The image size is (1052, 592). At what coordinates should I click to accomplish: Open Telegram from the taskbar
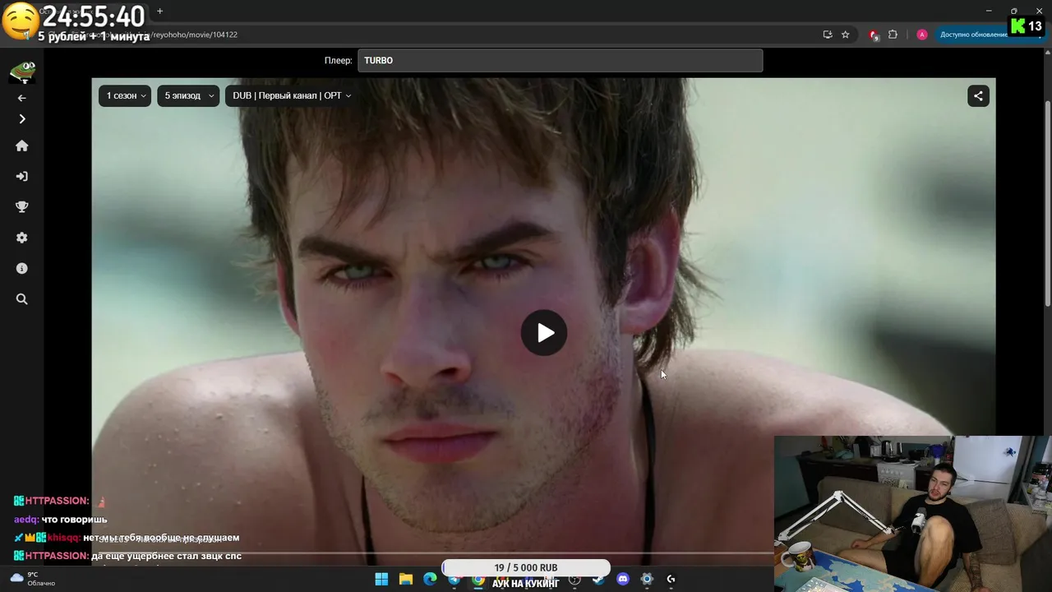[x=454, y=579]
